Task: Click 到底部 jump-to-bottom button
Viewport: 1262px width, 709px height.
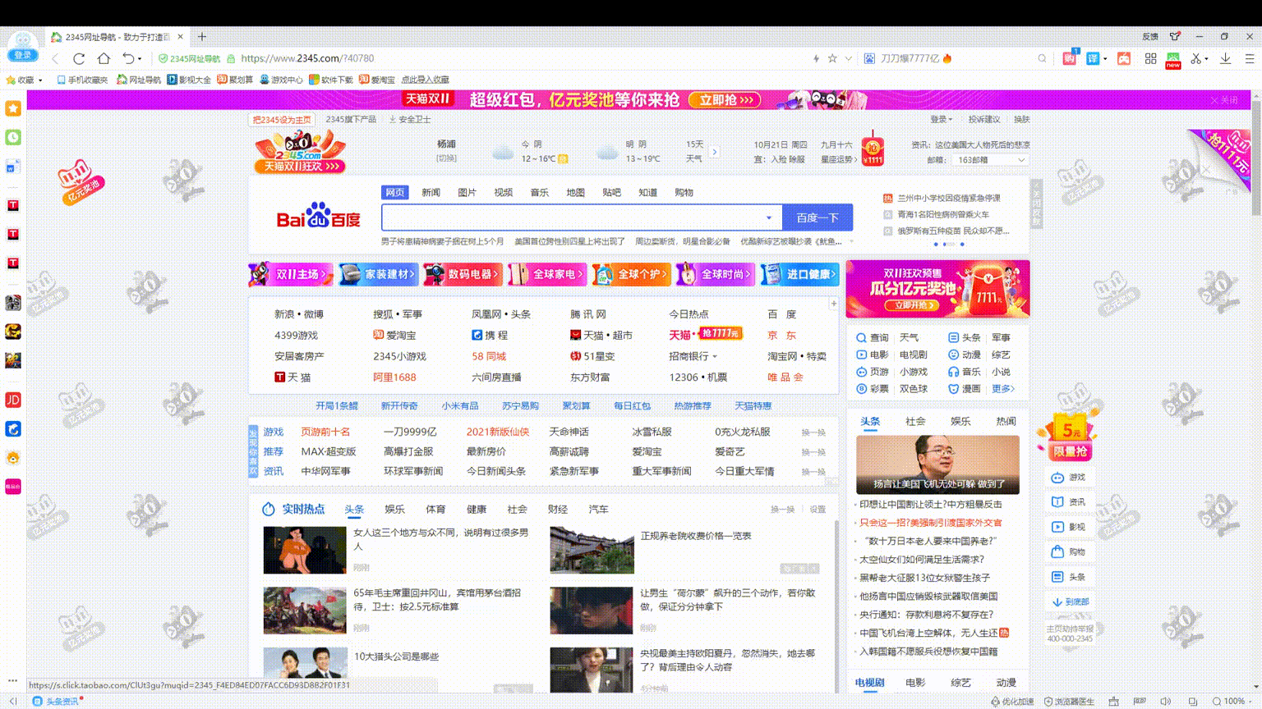Action: (x=1071, y=602)
